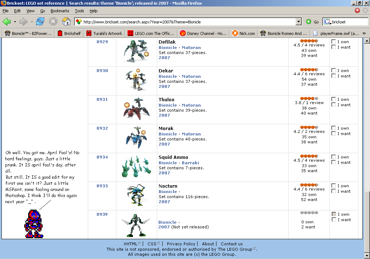Open the Edit menu
Image resolution: width=370 pixels, height=259 pixels.
(17, 11)
